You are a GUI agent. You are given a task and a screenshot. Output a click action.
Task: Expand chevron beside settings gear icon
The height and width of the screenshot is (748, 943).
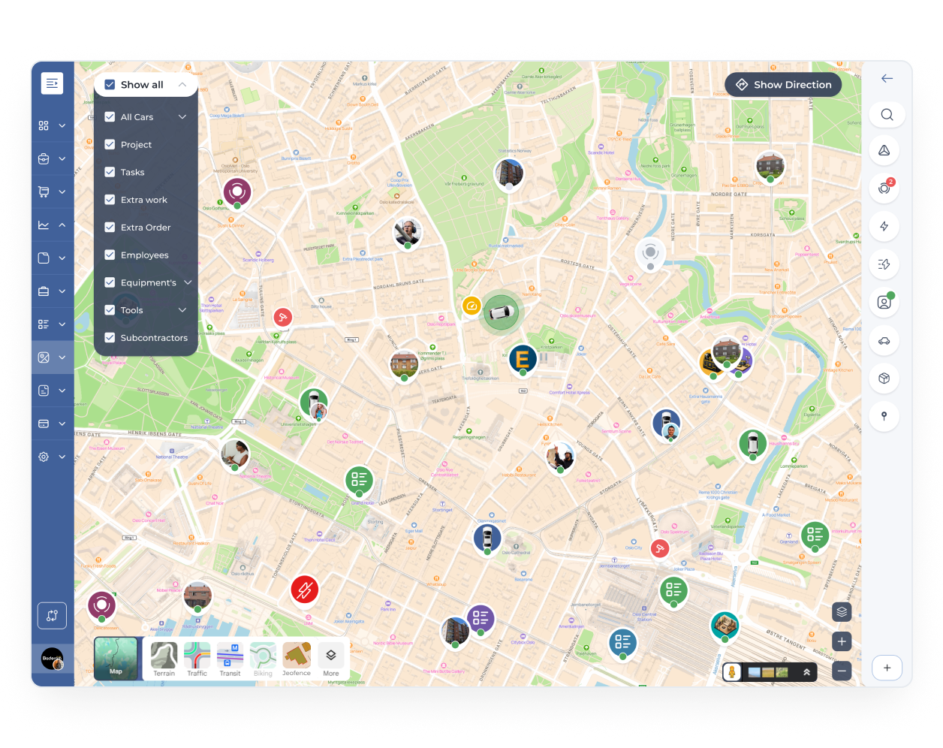[62, 457]
